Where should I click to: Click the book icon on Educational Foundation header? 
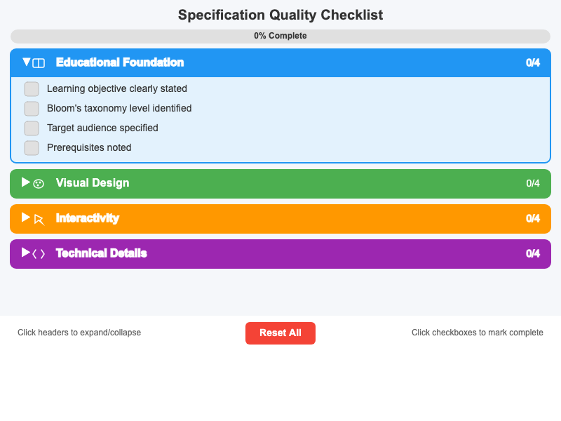[41, 62]
